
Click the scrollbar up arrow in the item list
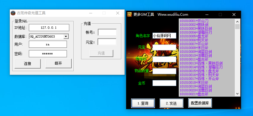coord(237,22)
